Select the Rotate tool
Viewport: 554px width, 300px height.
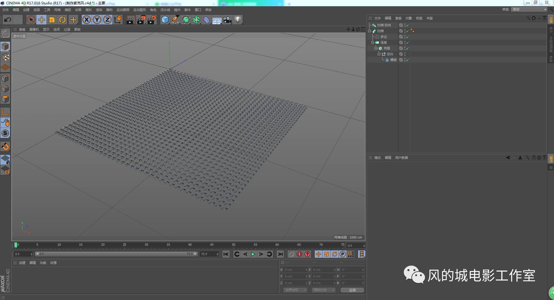(x=62, y=20)
